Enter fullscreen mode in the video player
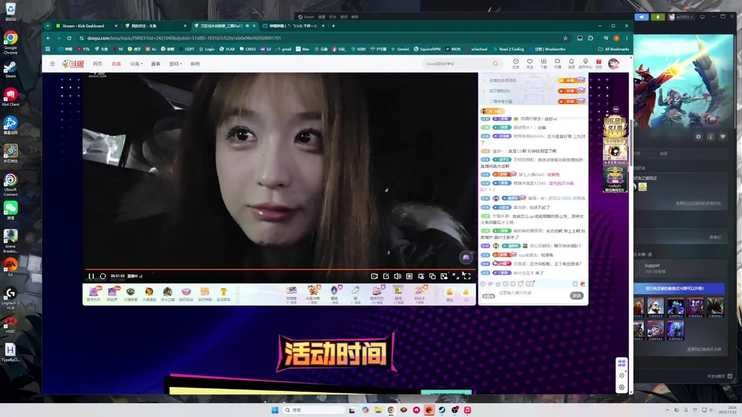 pos(467,276)
